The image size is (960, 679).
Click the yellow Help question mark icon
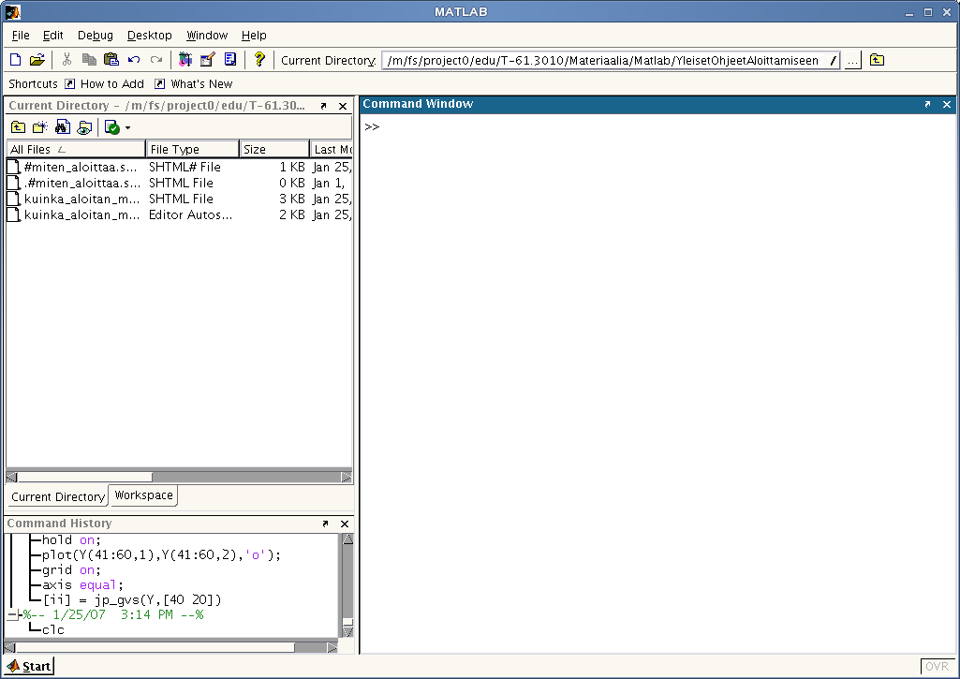click(259, 59)
